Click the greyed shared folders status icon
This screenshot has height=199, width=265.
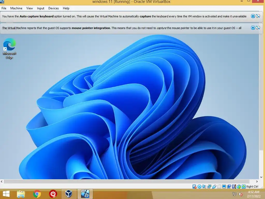coord(219,187)
